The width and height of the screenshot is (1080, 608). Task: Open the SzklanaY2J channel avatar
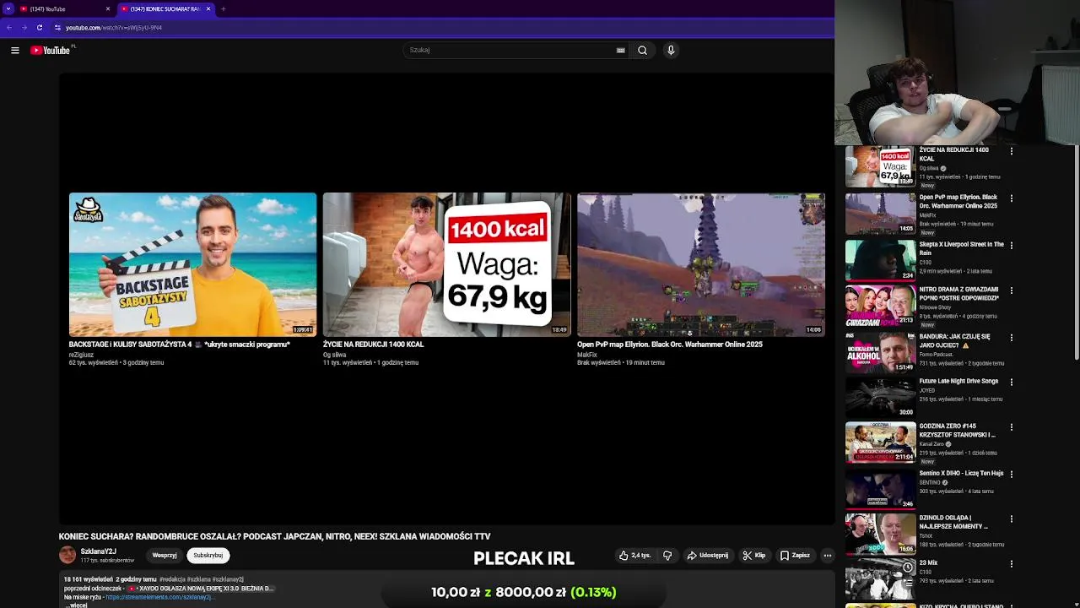(67, 555)
